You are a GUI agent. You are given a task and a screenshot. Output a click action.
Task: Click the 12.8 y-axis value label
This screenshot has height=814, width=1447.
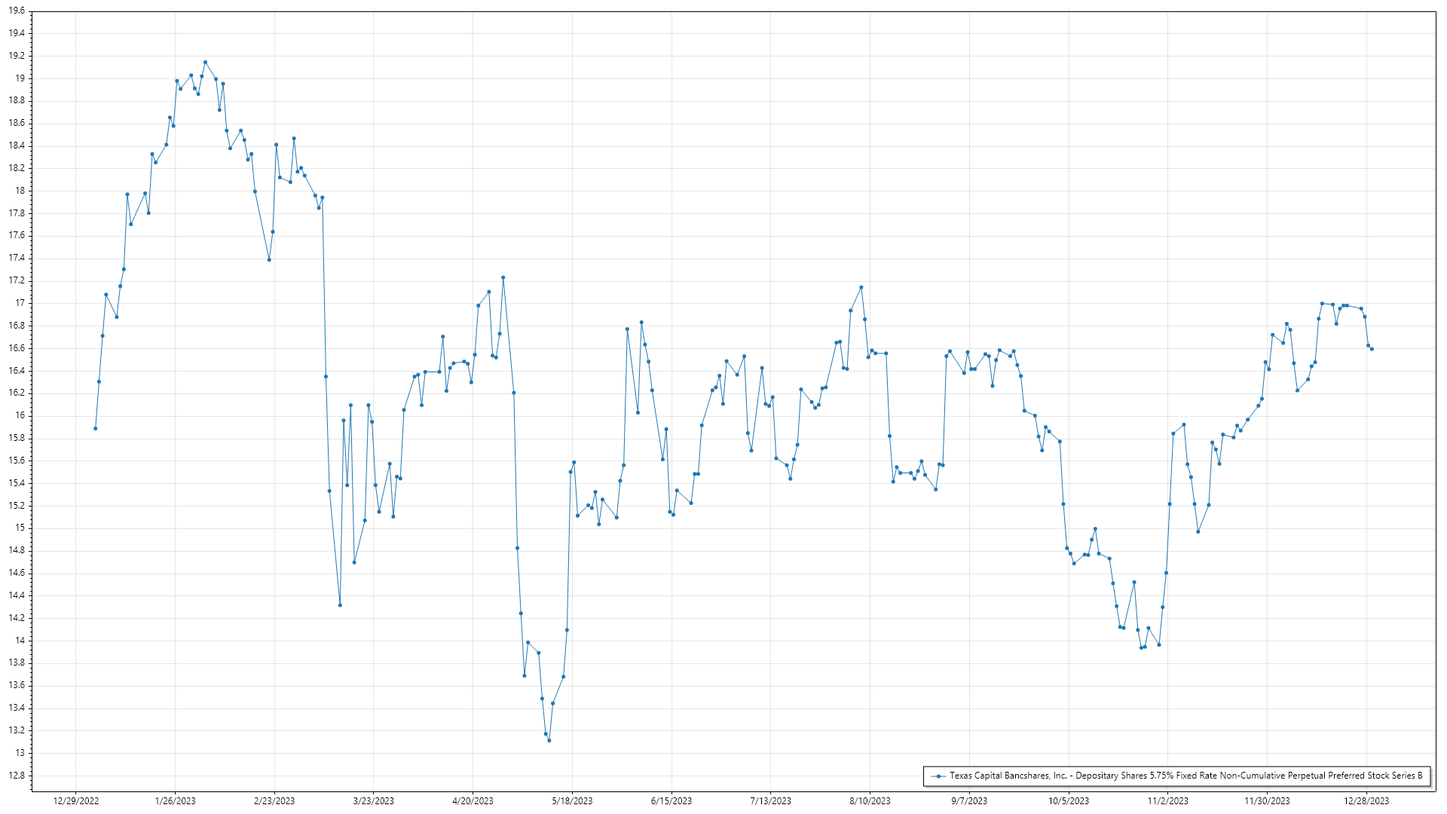click(17, 776)
